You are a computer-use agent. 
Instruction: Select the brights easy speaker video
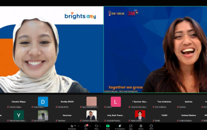coord(52,49)
